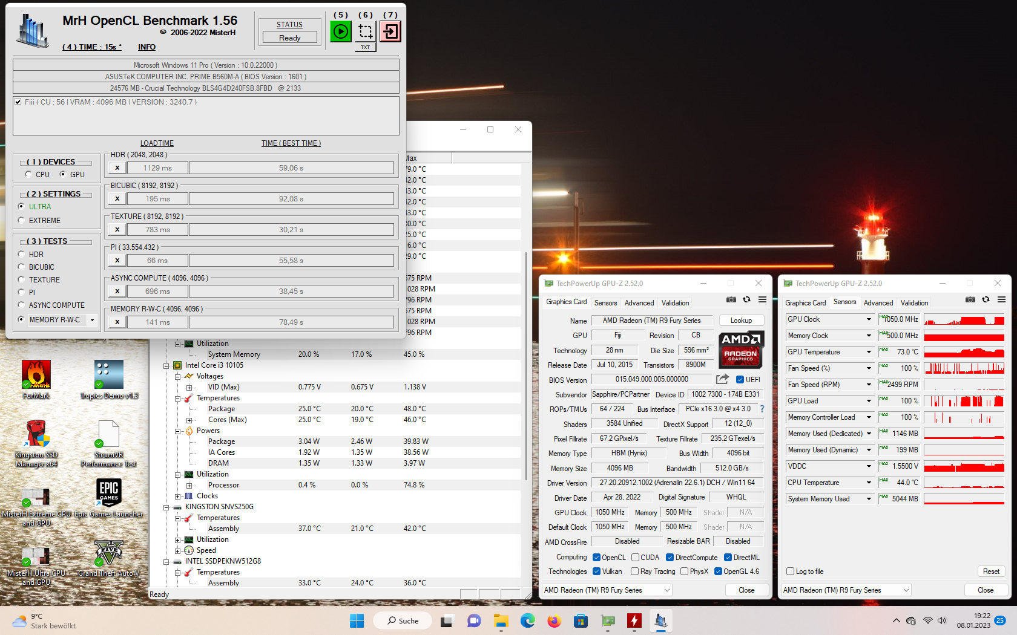The width and height of the screenshot is (1017, 635).
Task: Select the CPU device radio button
Action: coord(28,174)
